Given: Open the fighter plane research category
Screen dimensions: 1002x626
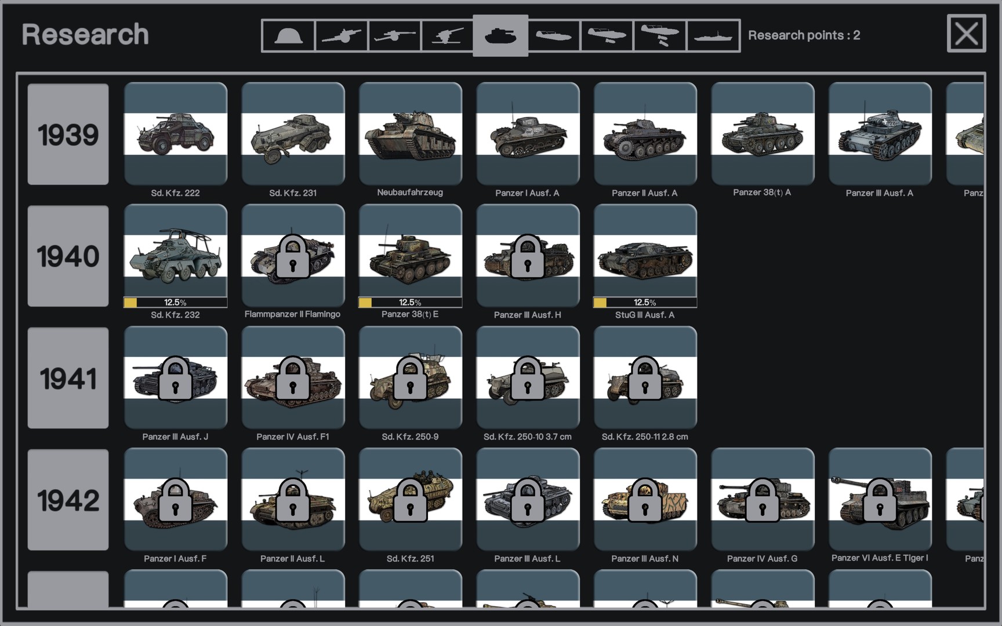Looking at the screenshot, I should click(554, 36).
